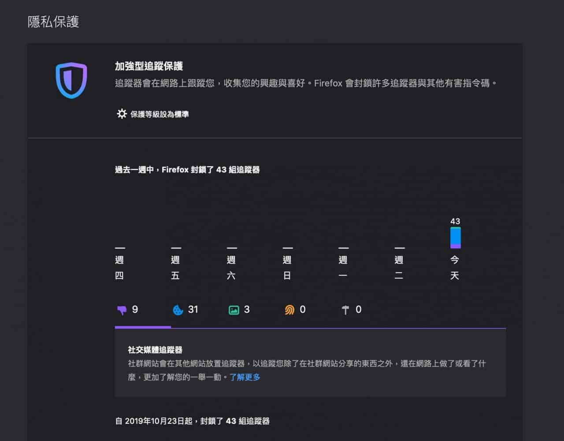Screen dimensions: 564x441
Task: Click the count 0 beside the fingerprint icon
Action: 303,310
